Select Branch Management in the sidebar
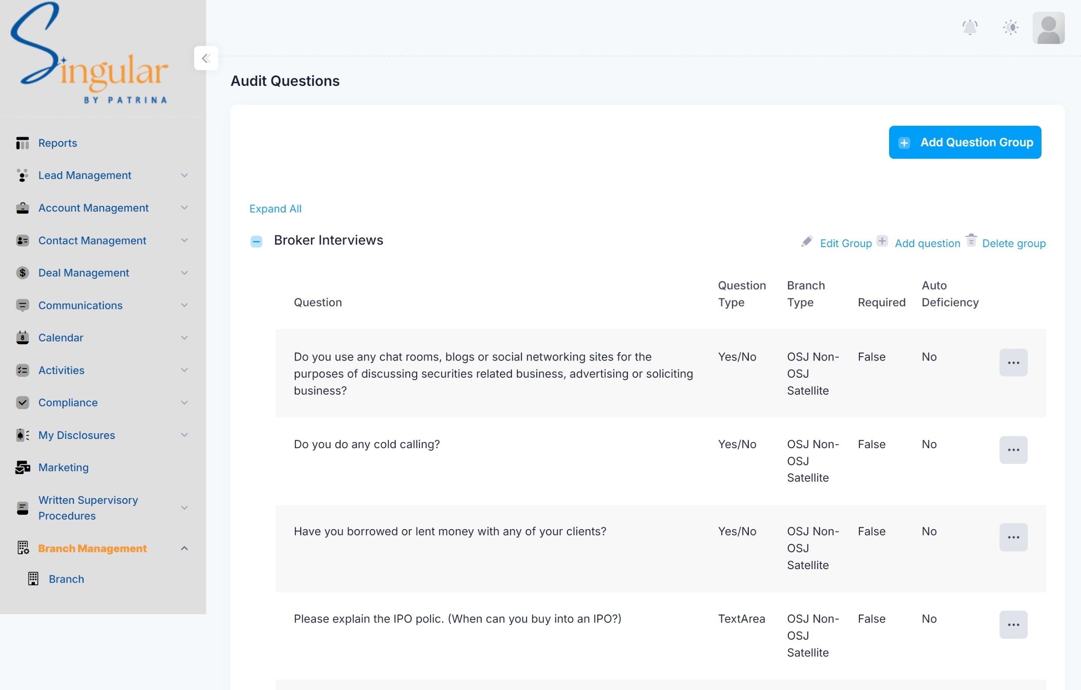The width and height of the screenshot is (1081, 690). 92,548
